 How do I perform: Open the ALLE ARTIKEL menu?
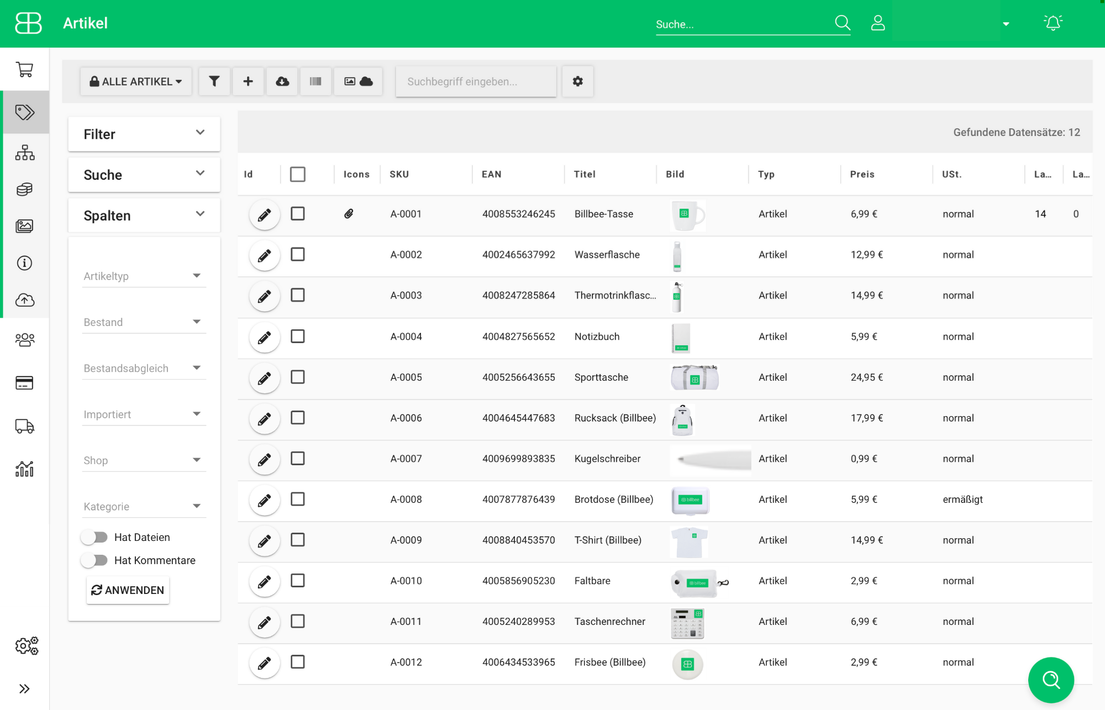tap(136, 81)
